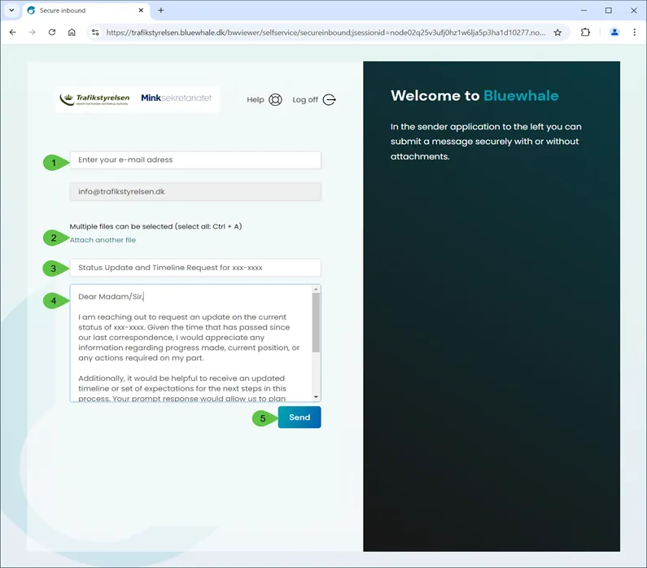Open the browser extensions puzzle icon

(586, 33)
